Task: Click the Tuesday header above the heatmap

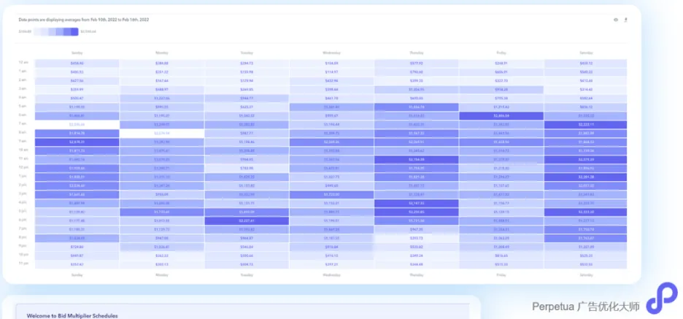Action: coord(246,53)
